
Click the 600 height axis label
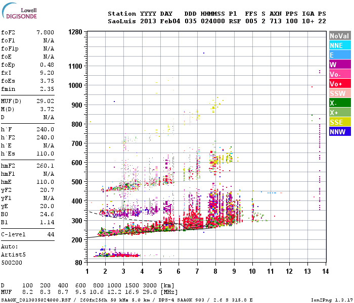[77, 163]
